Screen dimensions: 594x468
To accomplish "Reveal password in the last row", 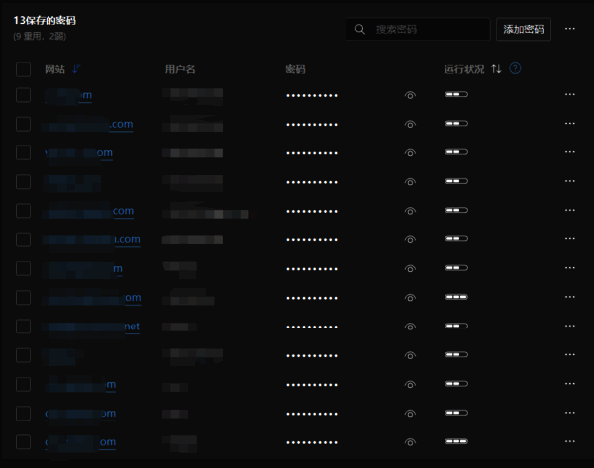I will (410, 442).
